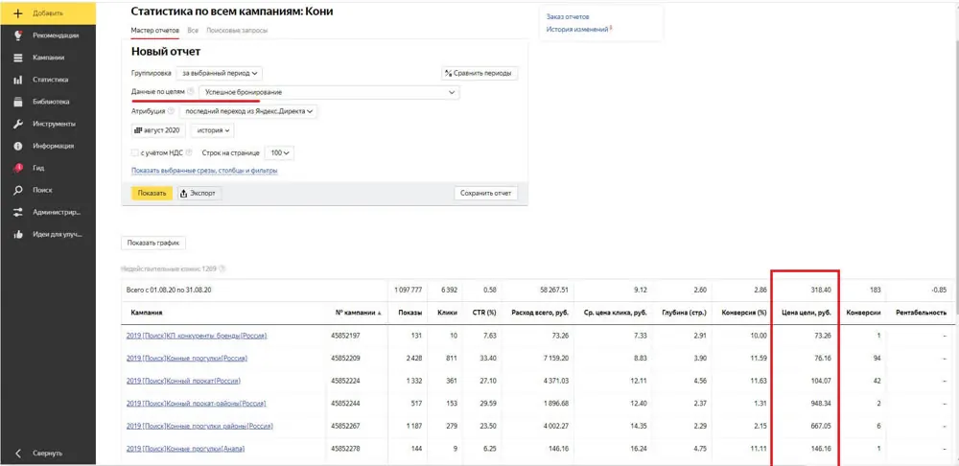Open campaign Конный прокат (Россия)
Screen dimensions: 959x466
183,381
